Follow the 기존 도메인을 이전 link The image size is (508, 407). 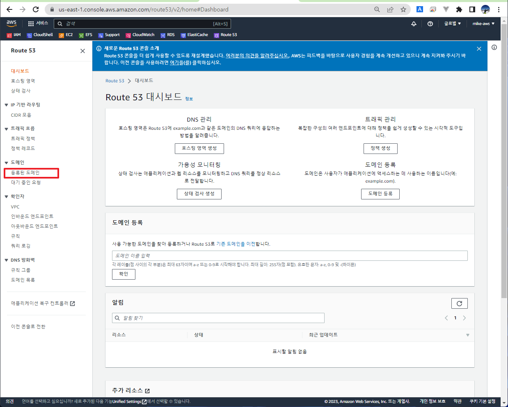(x=235, y=244)
